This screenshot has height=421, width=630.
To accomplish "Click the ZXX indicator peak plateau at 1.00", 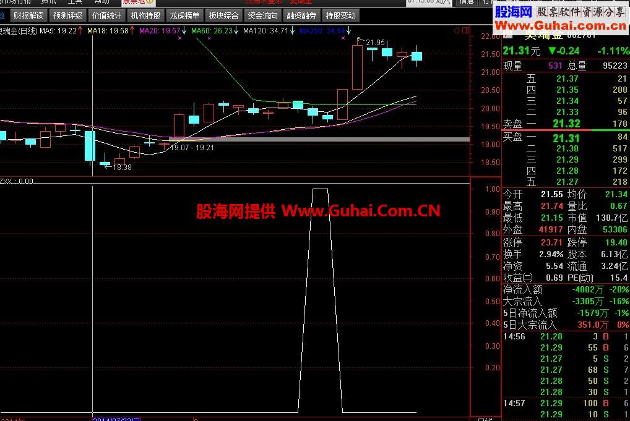I will [320, 189].
